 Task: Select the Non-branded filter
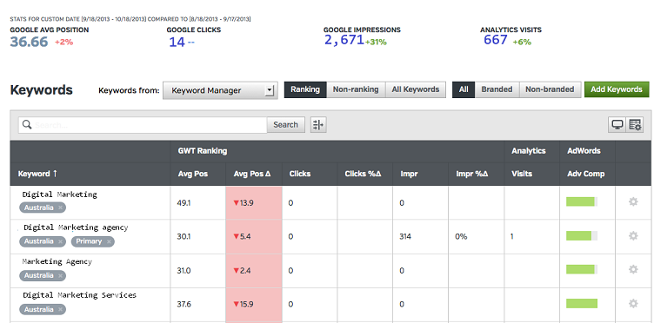click(x=550, y=89)
